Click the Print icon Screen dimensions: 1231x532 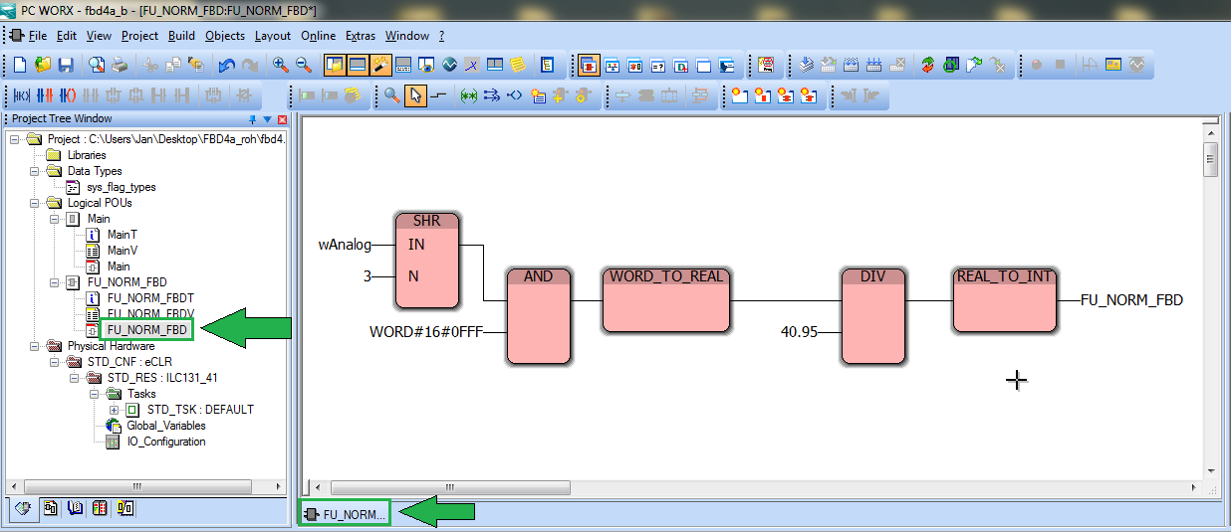coord(119,66)
